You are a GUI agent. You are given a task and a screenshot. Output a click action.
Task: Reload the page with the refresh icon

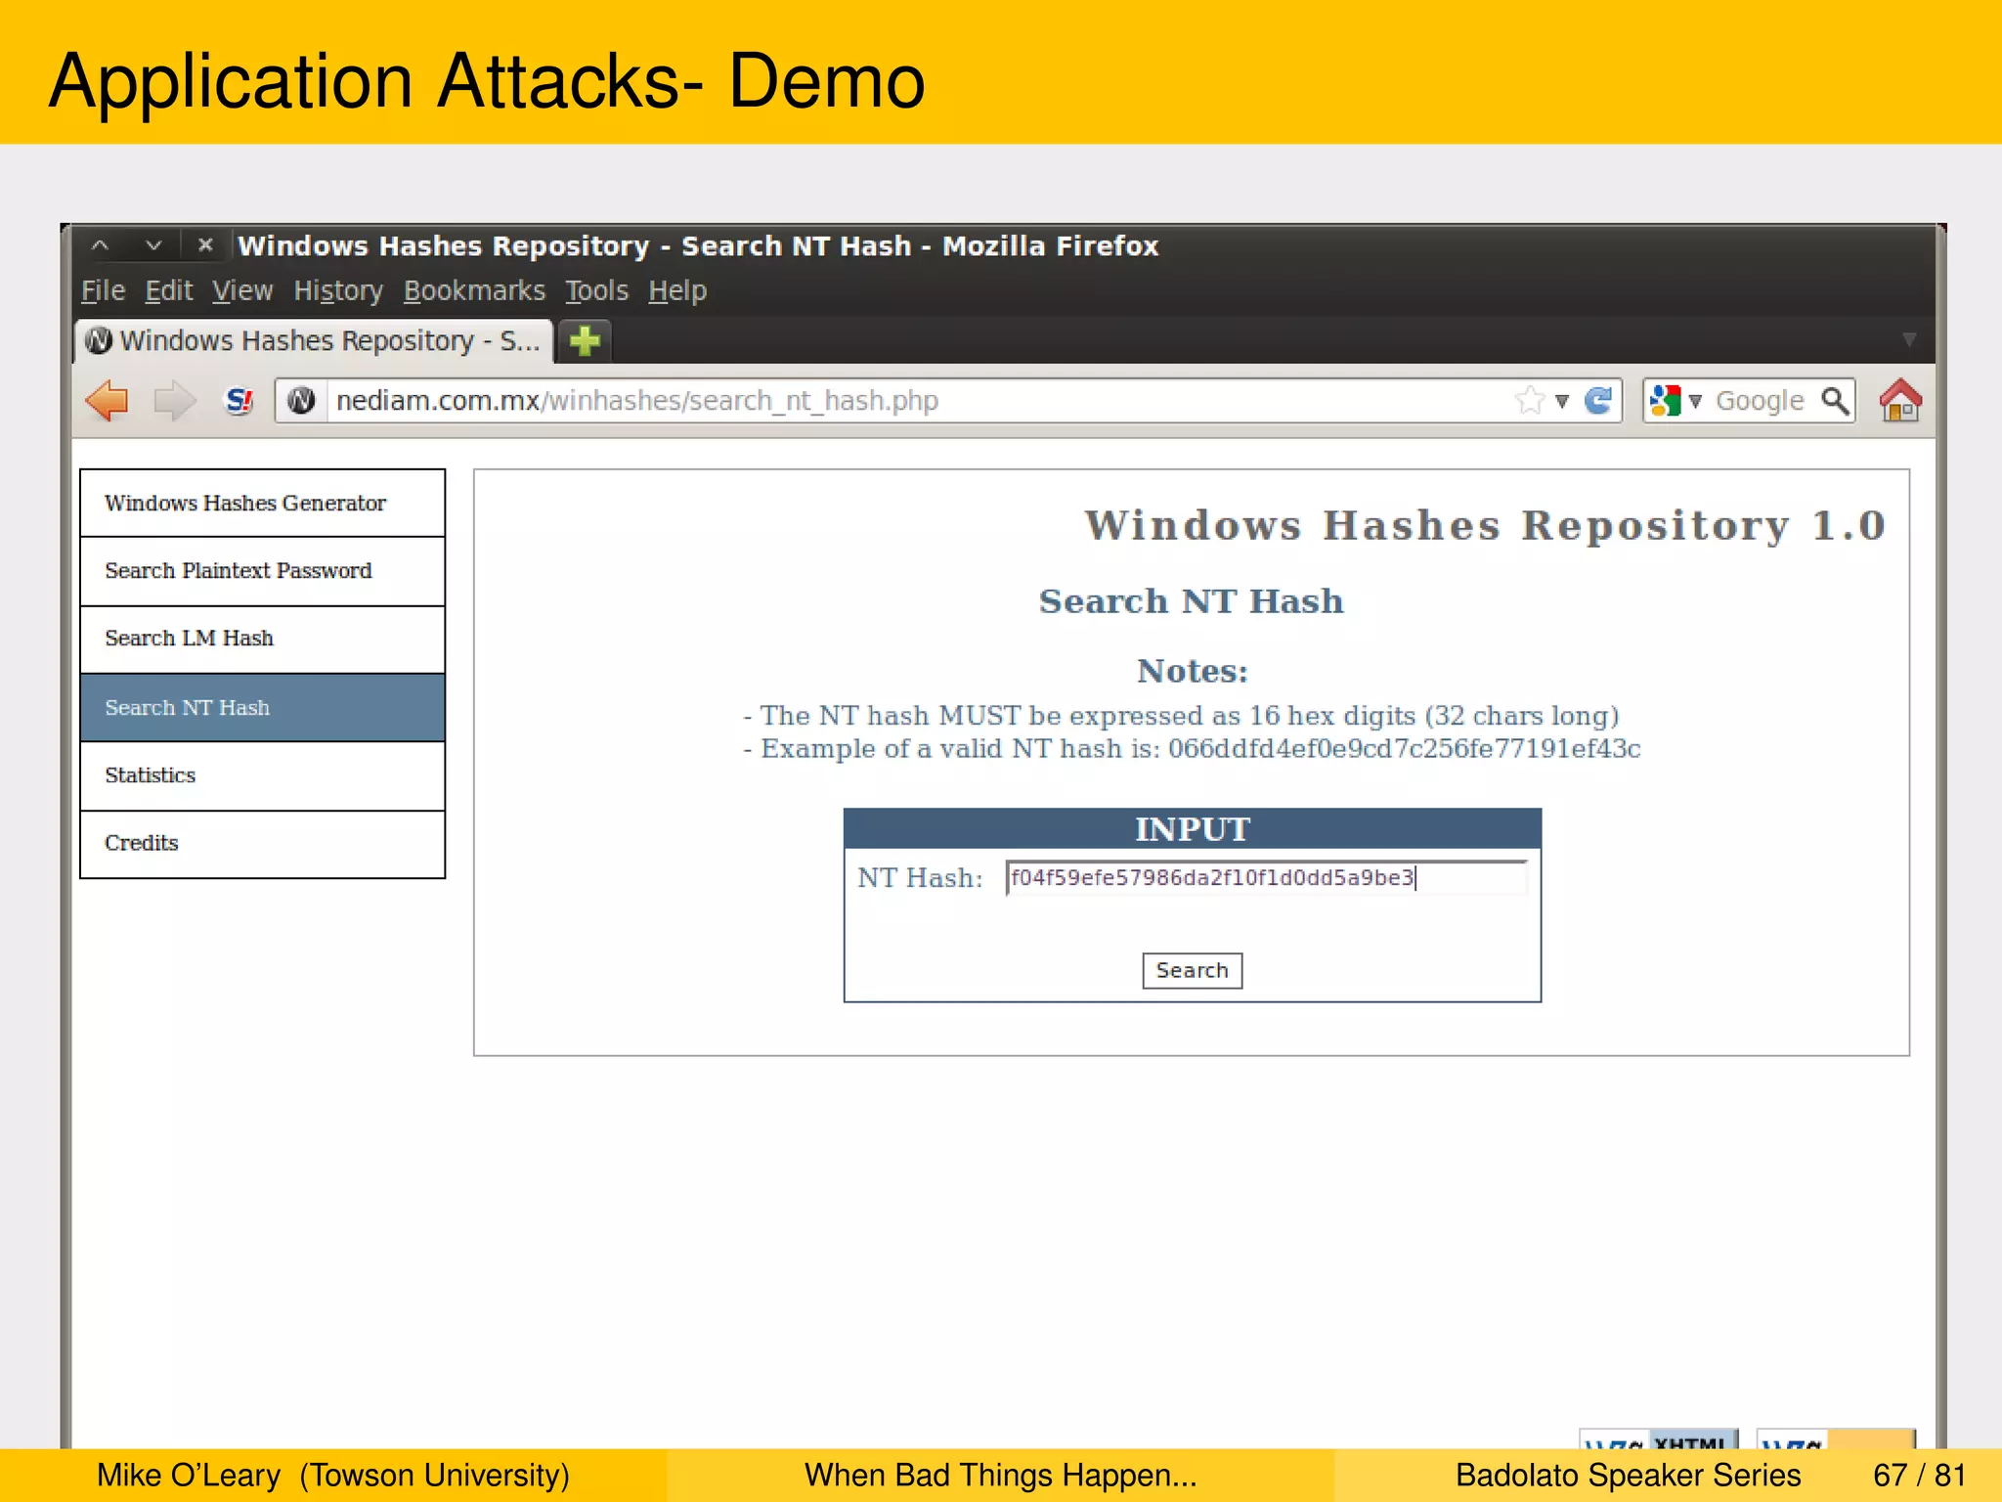pos(1598,401)
